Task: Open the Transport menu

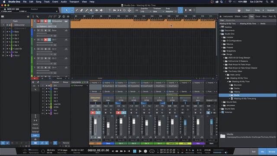Action: [74, 2]
